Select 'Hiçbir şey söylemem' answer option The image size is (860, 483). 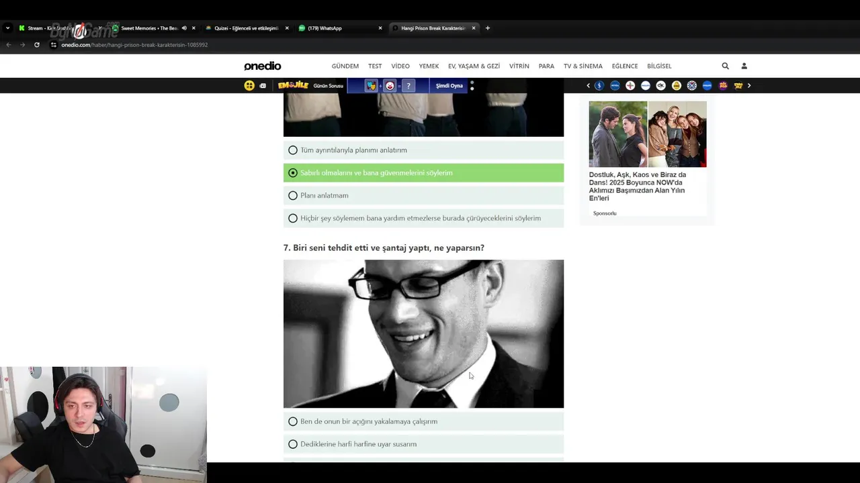pyautogui.click(x=423, y=219)
